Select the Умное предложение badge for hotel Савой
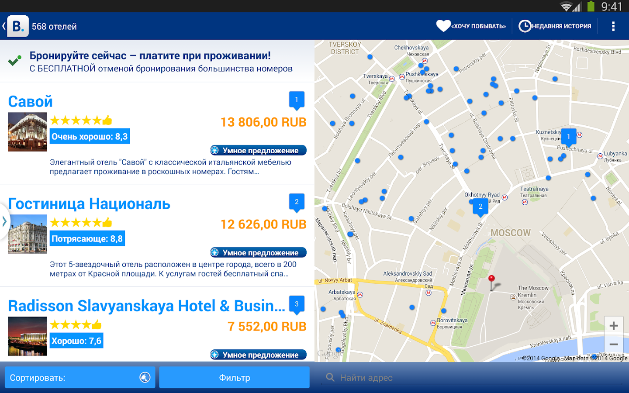The height and width of the screenshot is (393, 629). (x=258, y=150)
